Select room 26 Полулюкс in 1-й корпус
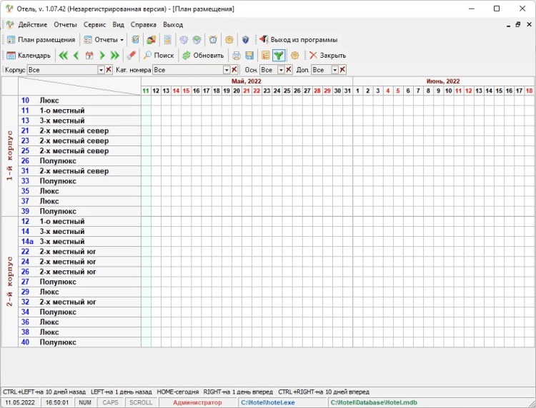 pyautogui.click(x=79, y=161)
